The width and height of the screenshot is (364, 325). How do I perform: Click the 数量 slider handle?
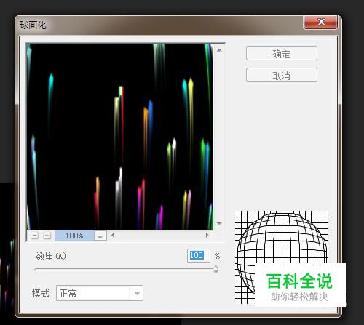[215, 269]
